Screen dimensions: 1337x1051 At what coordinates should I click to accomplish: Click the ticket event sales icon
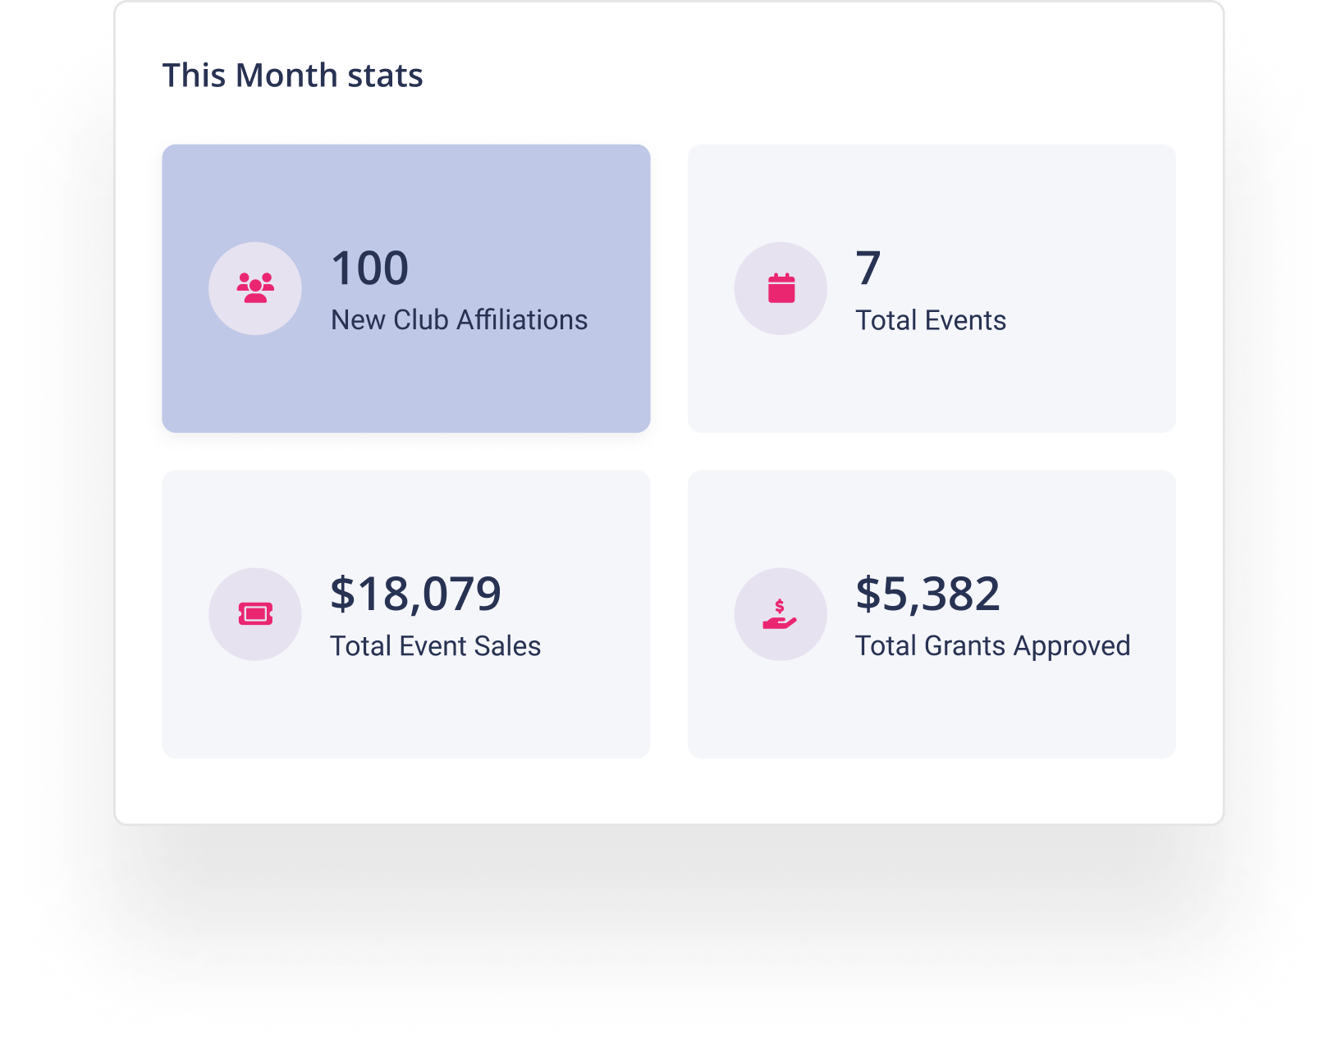255,613
